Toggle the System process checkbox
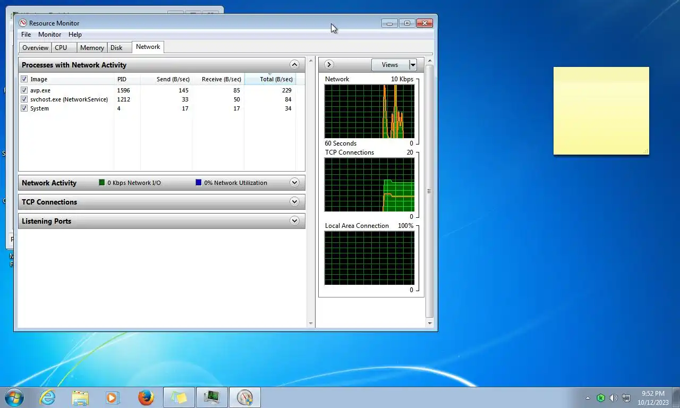The image size is (680, 408). pos(24,108)
